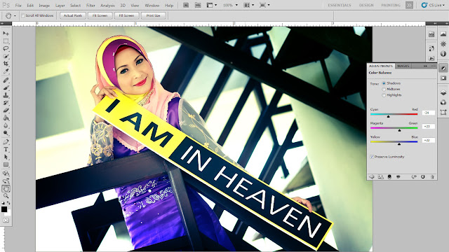Switch to the Masks tab
The height and width of the screenshot is (252, 449).
coord(403,66)
